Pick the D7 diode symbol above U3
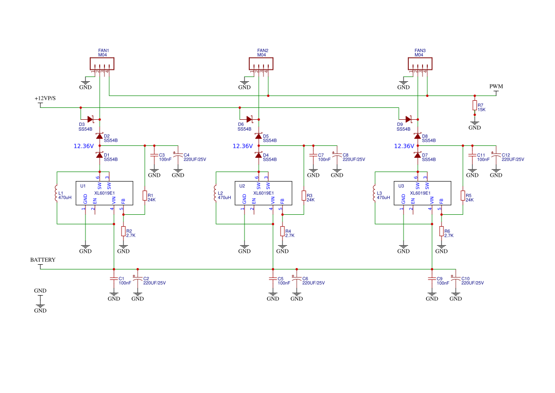555x393 pixels. point(418,155)
